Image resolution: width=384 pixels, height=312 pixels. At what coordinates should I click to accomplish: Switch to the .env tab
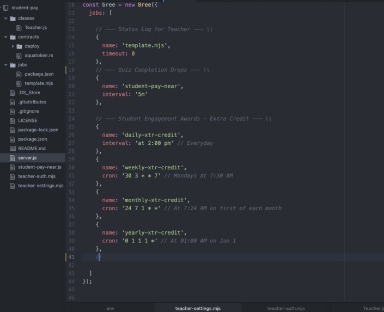pyautogui.click(x=110, y=308)
